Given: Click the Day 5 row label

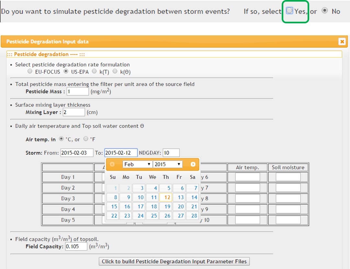Looking at the screenshot, I should pos(68,220).
